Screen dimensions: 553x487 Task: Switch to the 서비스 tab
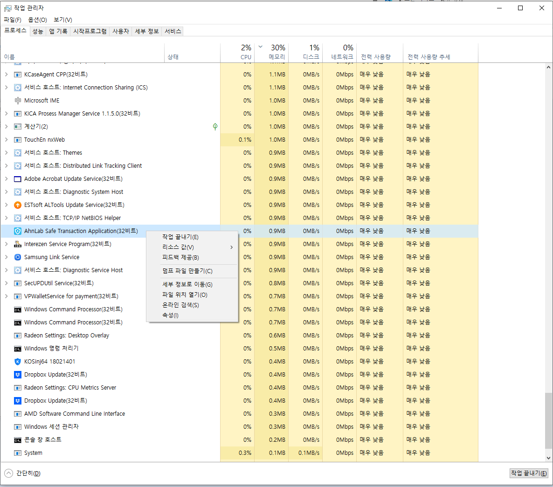tap(173, 31)
